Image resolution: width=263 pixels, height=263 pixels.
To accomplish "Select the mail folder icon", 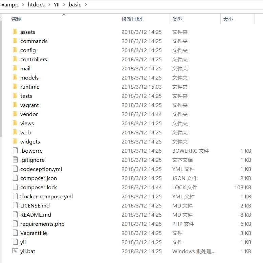I will pyautogui.click(x=15, y=68).
